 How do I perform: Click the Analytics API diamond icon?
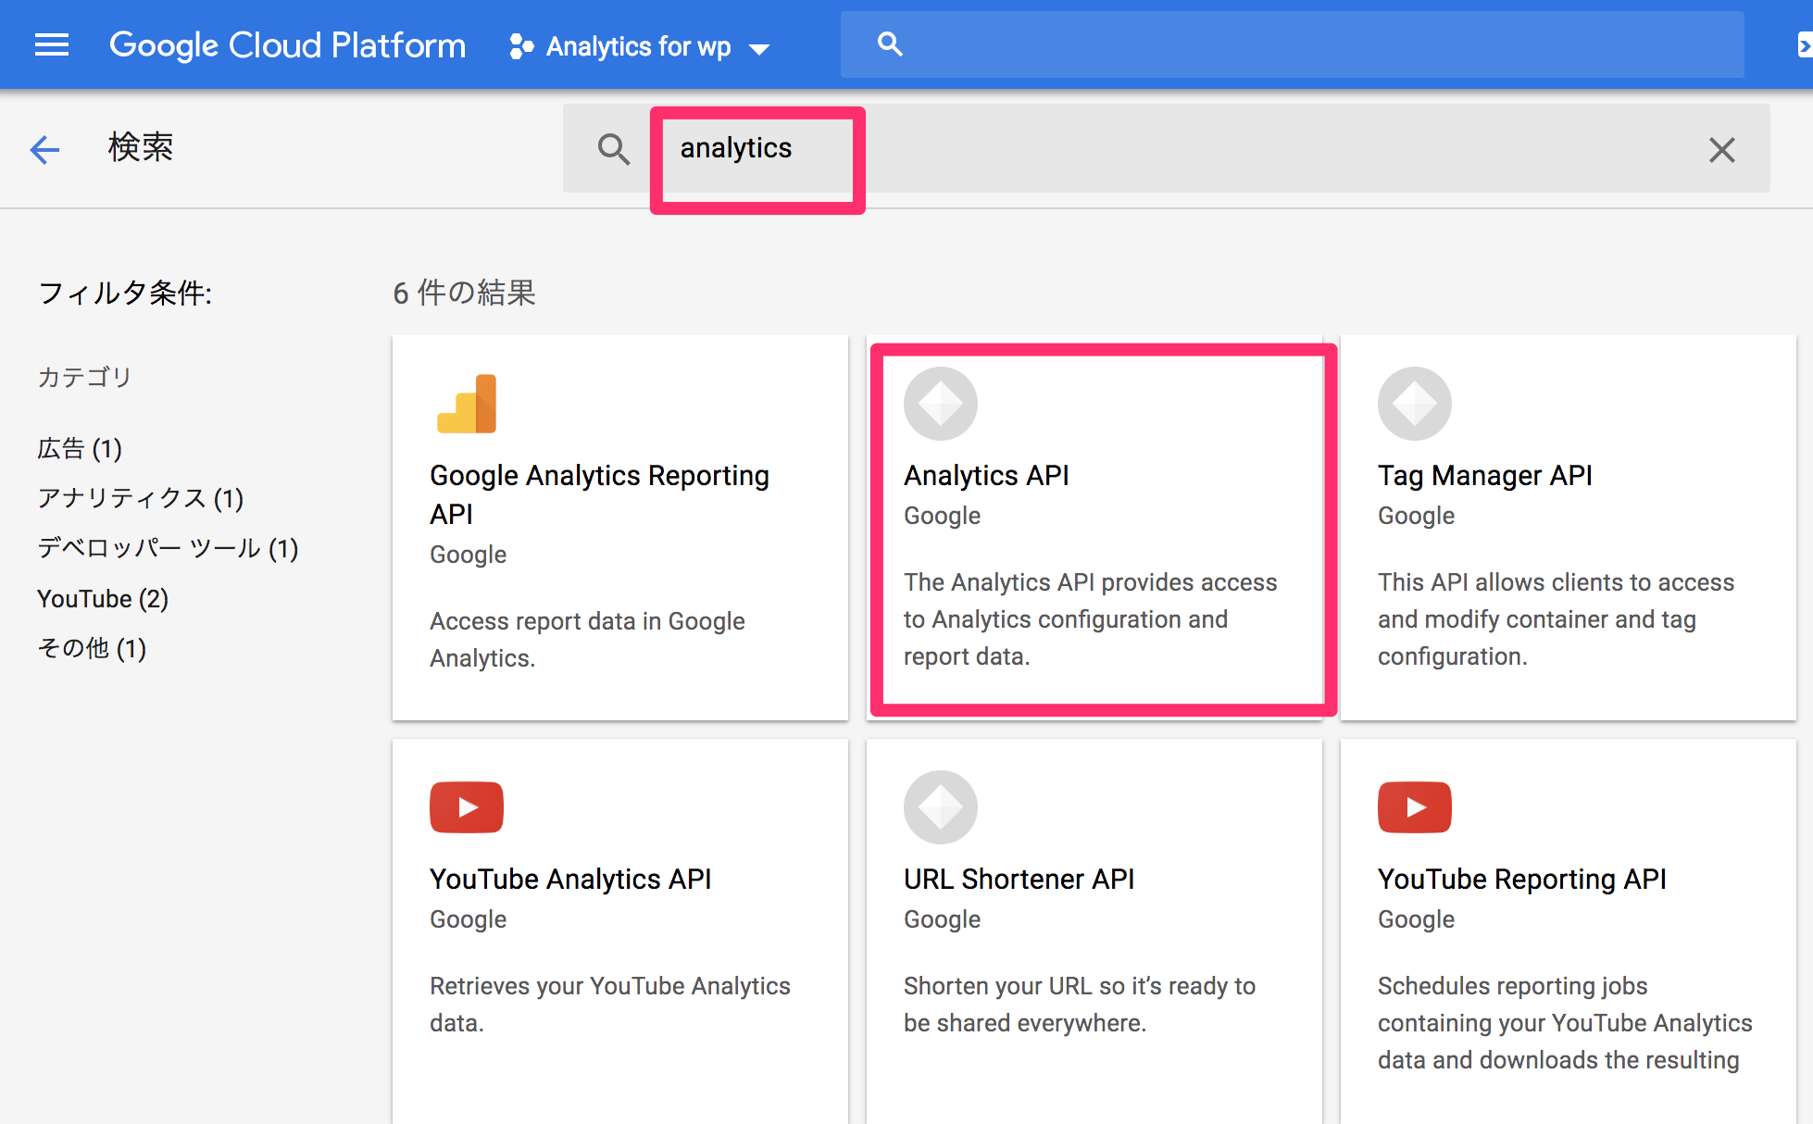tap(941, 404)
